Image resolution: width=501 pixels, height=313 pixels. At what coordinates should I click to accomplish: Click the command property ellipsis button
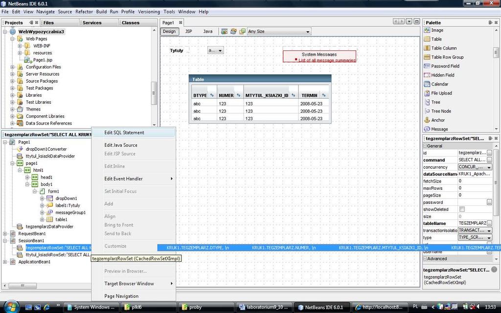coord(489,160)
